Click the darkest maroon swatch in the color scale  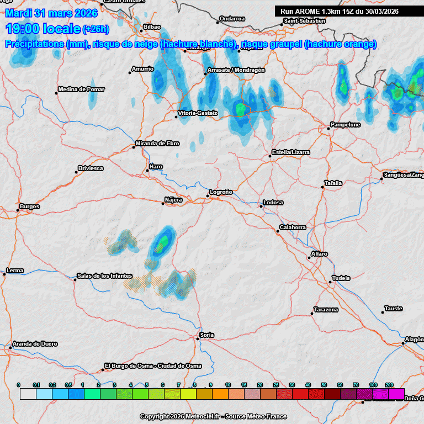point(332,394)
